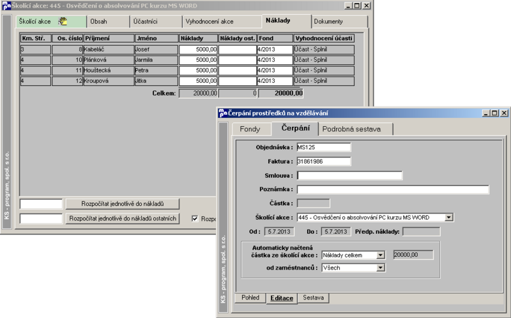Click the Faktura field 31861986
This screenshot has width=511, height=318.
324,161
